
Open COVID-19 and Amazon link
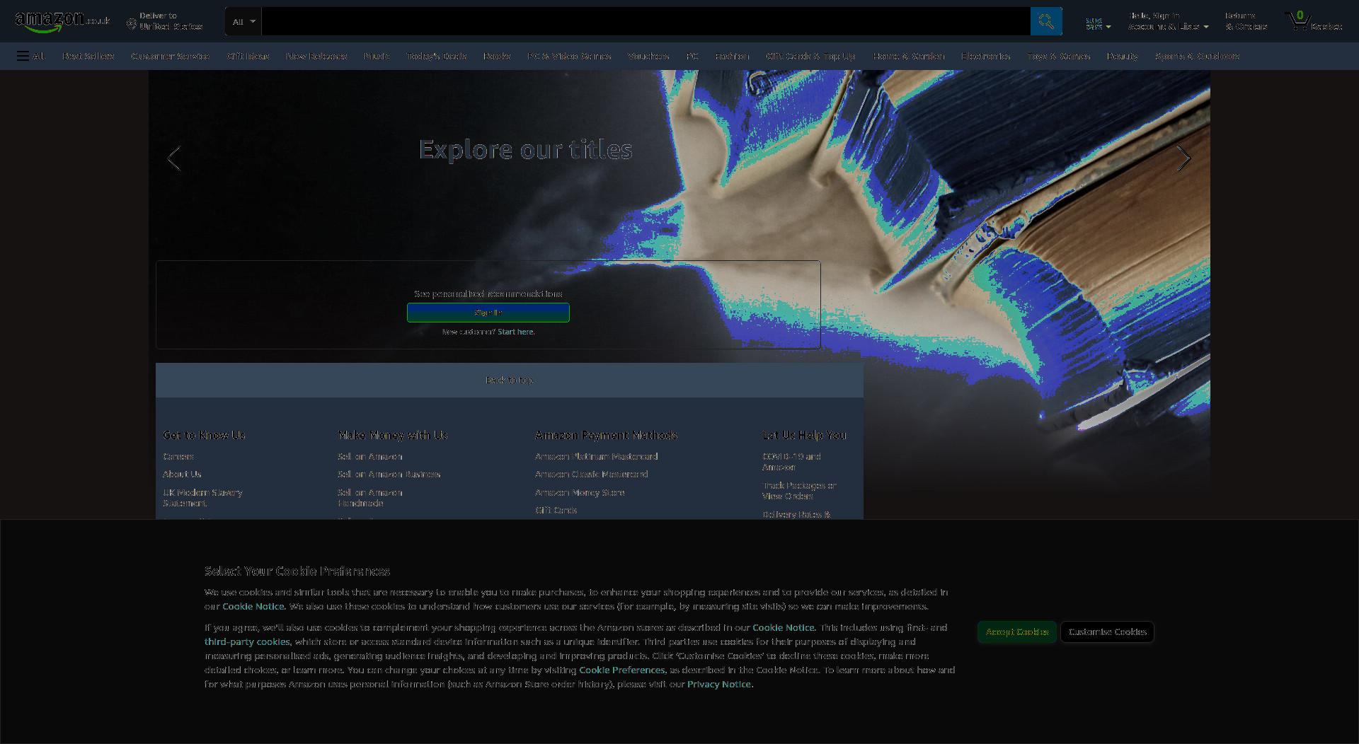791,462
